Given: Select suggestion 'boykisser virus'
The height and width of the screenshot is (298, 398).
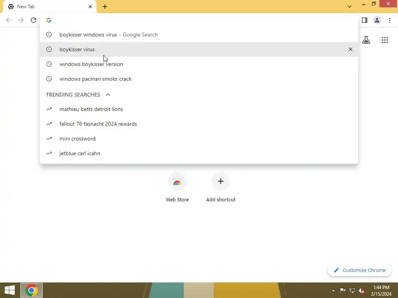Looking at the screenshot, I should tap(199, 49).
